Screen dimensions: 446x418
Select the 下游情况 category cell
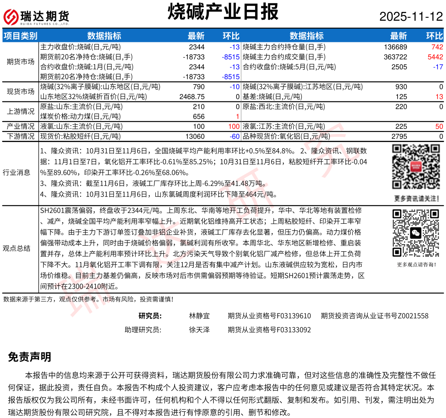[x=21, y=136]
